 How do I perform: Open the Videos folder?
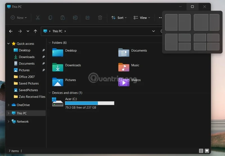tap(124, 82)
